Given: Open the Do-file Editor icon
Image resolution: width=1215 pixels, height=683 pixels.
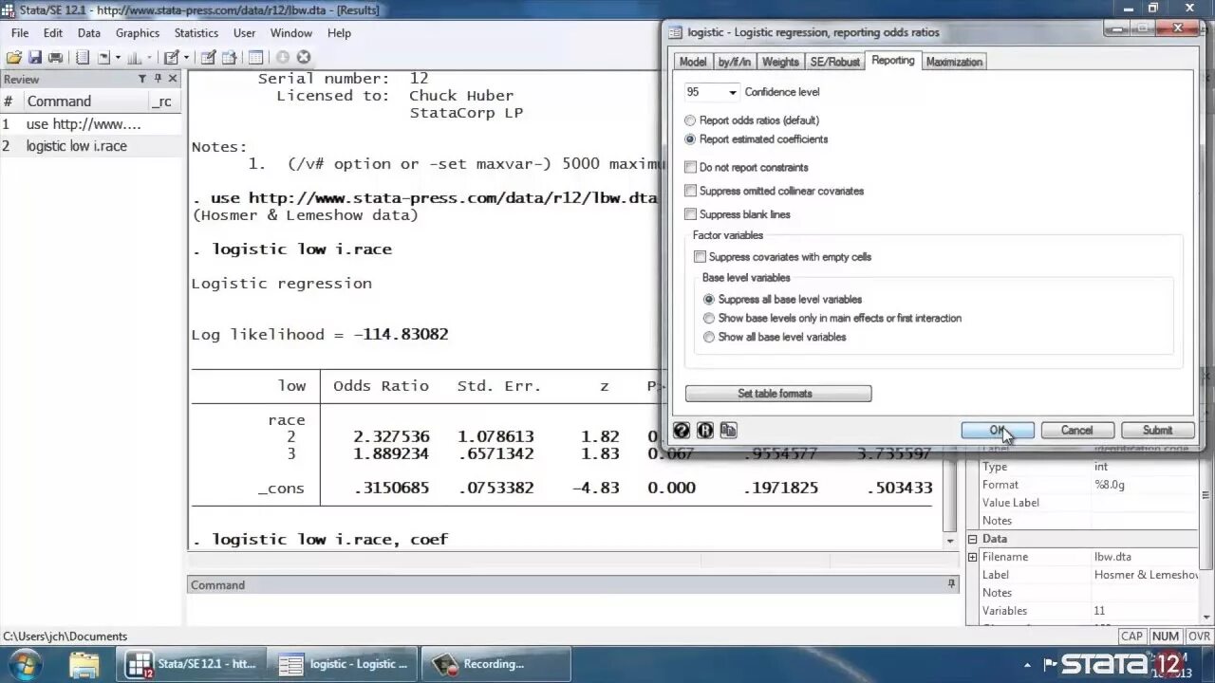Looking at the screenshot, I should [172, 57].
